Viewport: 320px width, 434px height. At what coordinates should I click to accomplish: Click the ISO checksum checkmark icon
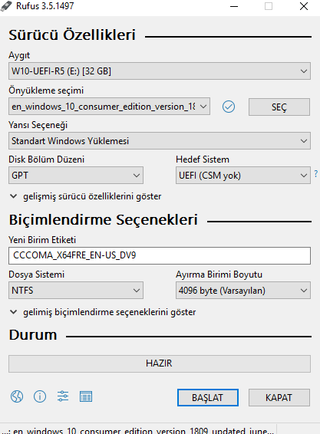tap(229, 107)
